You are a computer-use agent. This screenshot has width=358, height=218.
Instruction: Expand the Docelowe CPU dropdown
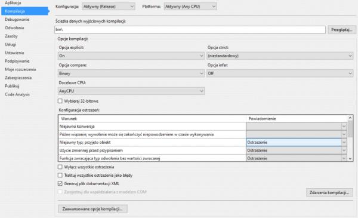point(131,91)
